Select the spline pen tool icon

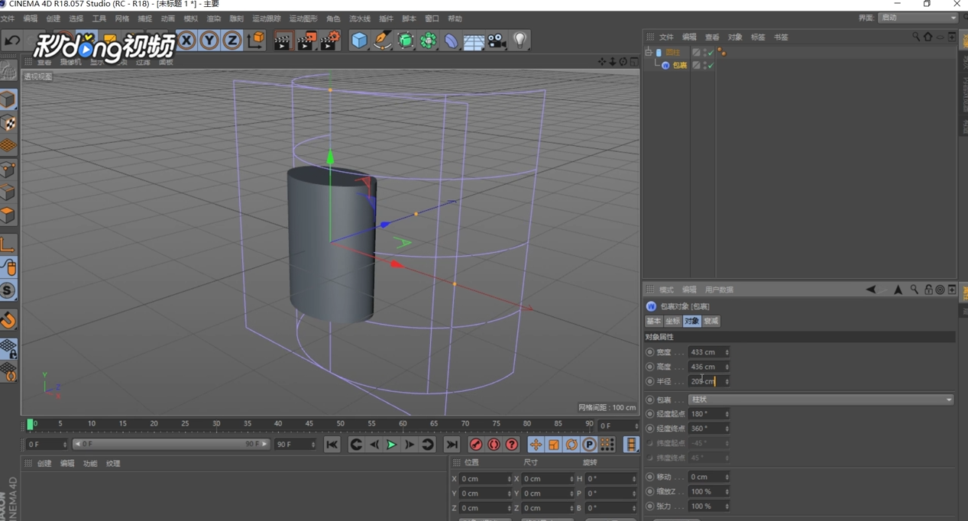click(x=382, y=40)
